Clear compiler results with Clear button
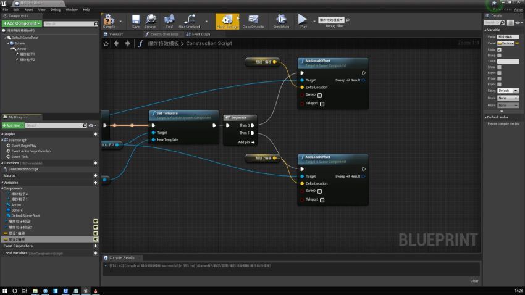Viewport: 525px width, 295px height. point(474,281)
